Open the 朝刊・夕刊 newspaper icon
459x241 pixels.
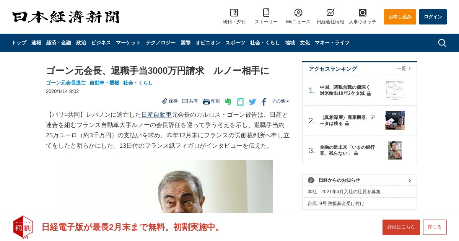[x=234, y=13]
